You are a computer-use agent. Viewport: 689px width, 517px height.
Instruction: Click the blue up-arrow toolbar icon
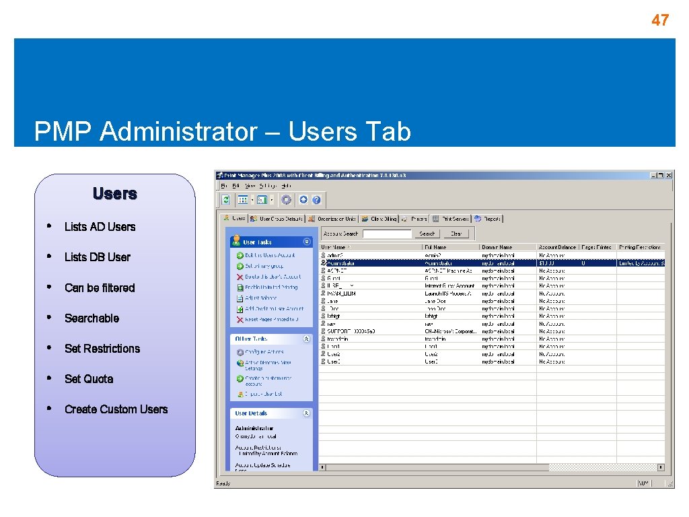coord(303,200)
